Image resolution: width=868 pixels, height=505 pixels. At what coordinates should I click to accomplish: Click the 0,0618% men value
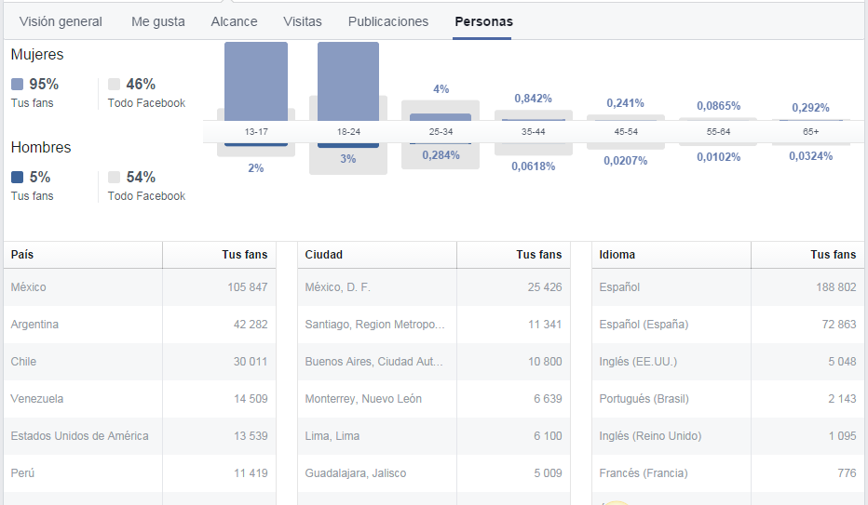tap(533, 166)
